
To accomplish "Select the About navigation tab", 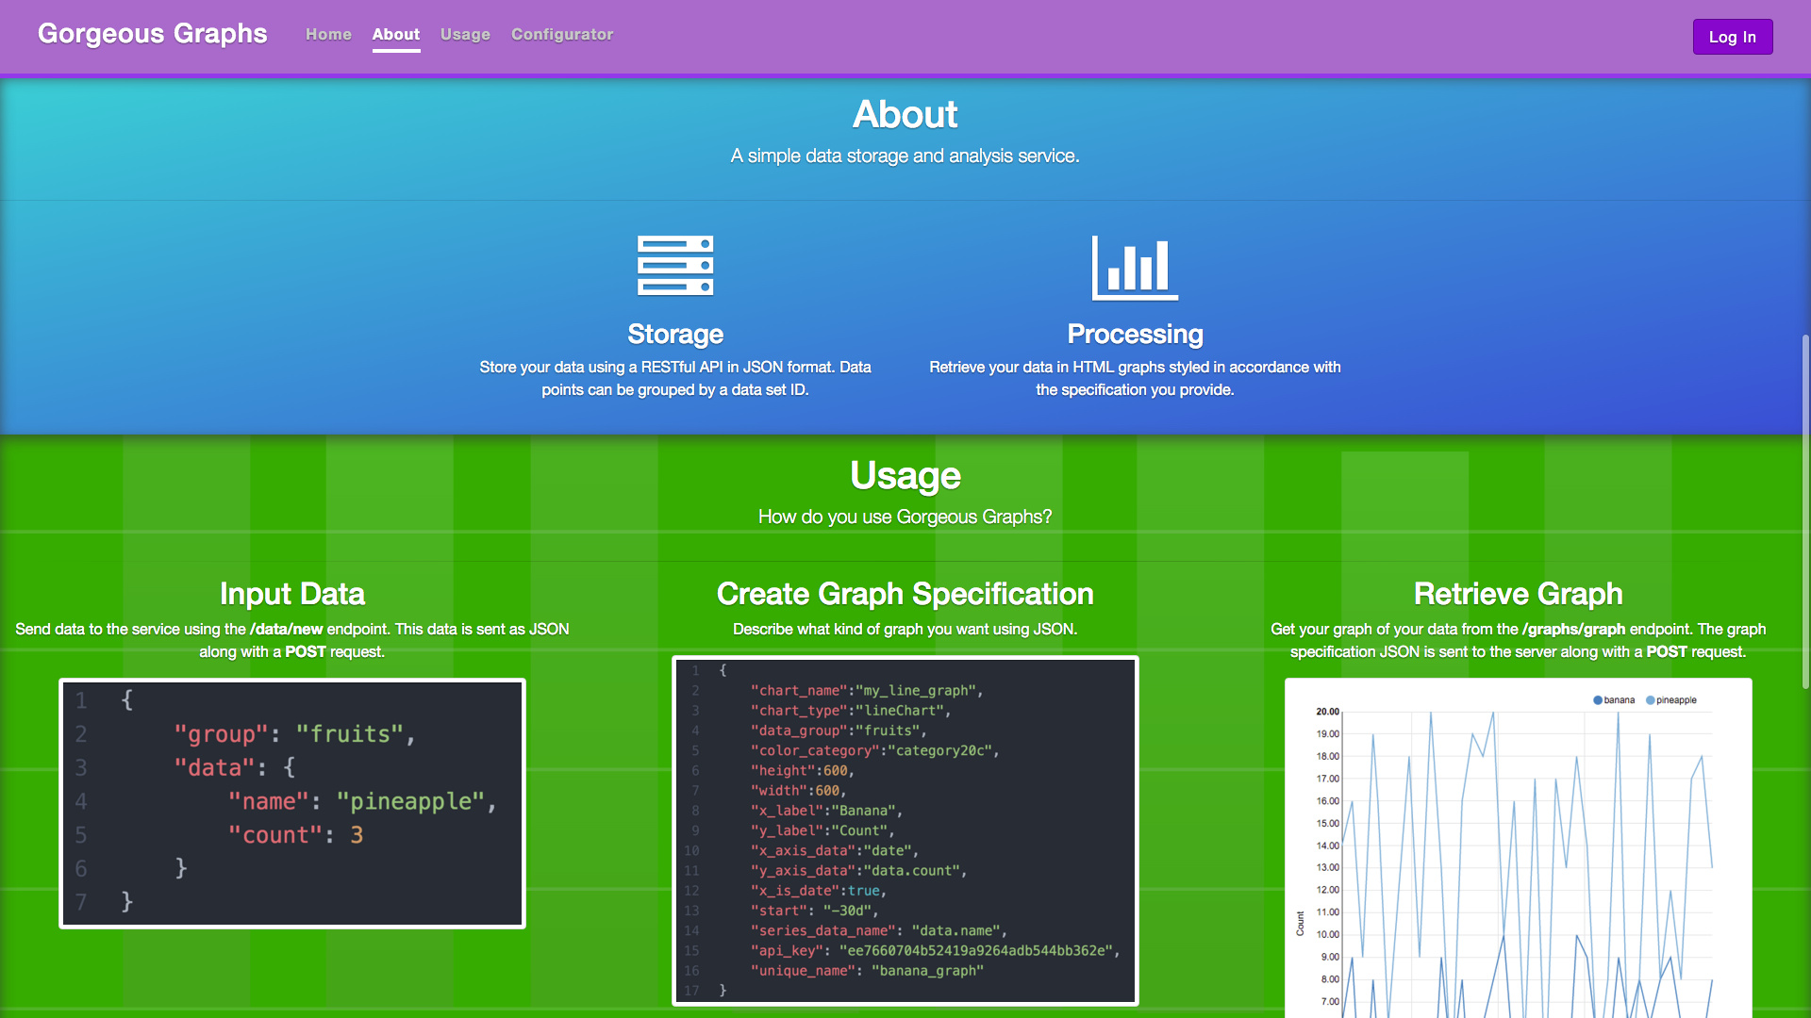I will [395, 35].
